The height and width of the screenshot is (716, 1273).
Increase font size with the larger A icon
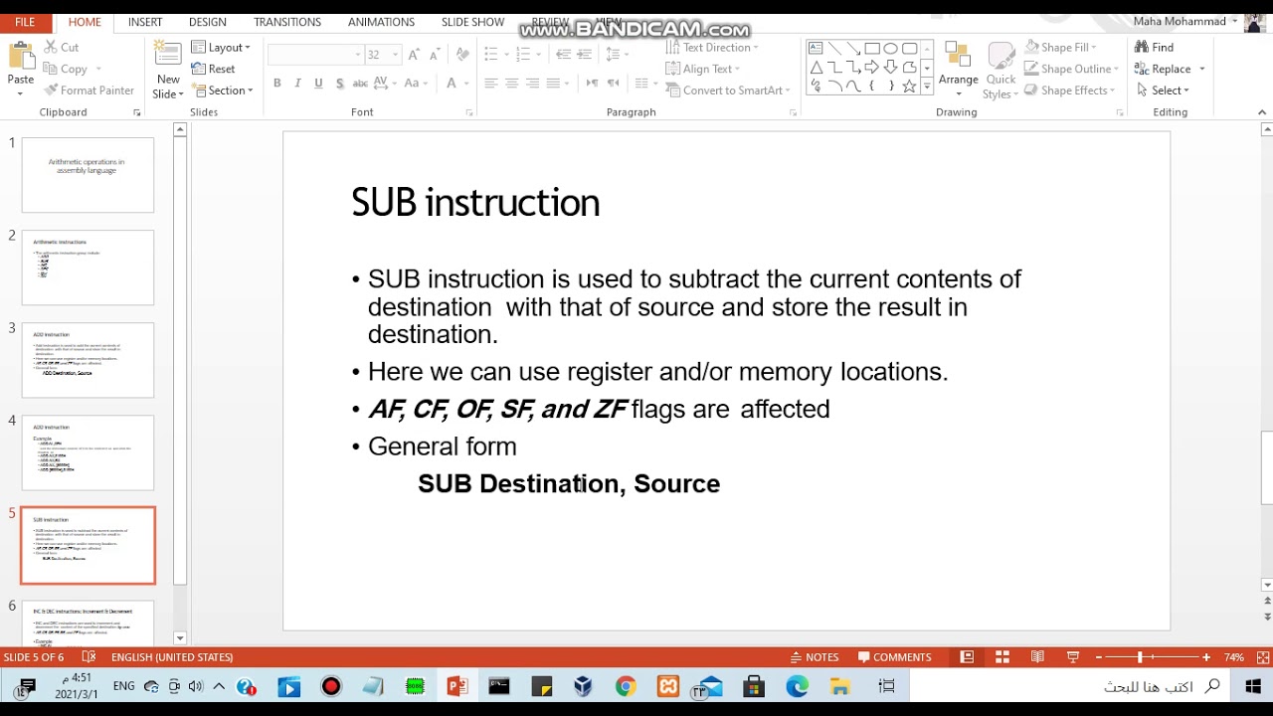click(414, 54)
